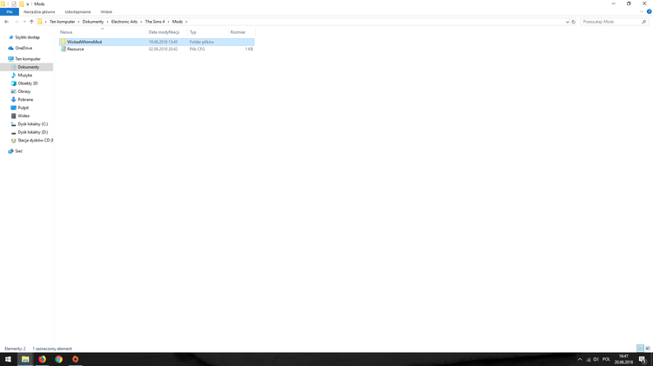Open the Widok ribbon tab
The width and height of the screenshot is (653, 366).
point(106,11)
